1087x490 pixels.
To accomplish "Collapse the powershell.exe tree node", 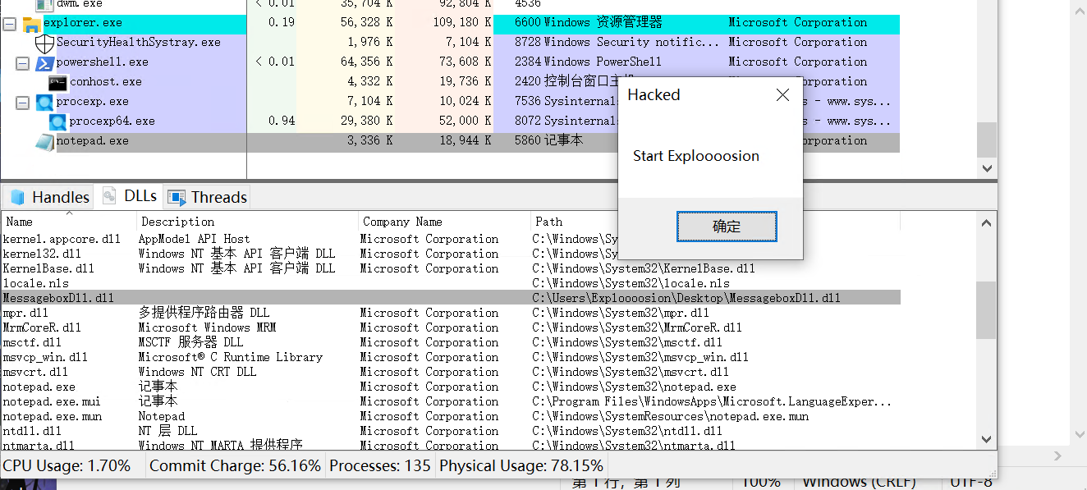I will [x=23, y=63].
